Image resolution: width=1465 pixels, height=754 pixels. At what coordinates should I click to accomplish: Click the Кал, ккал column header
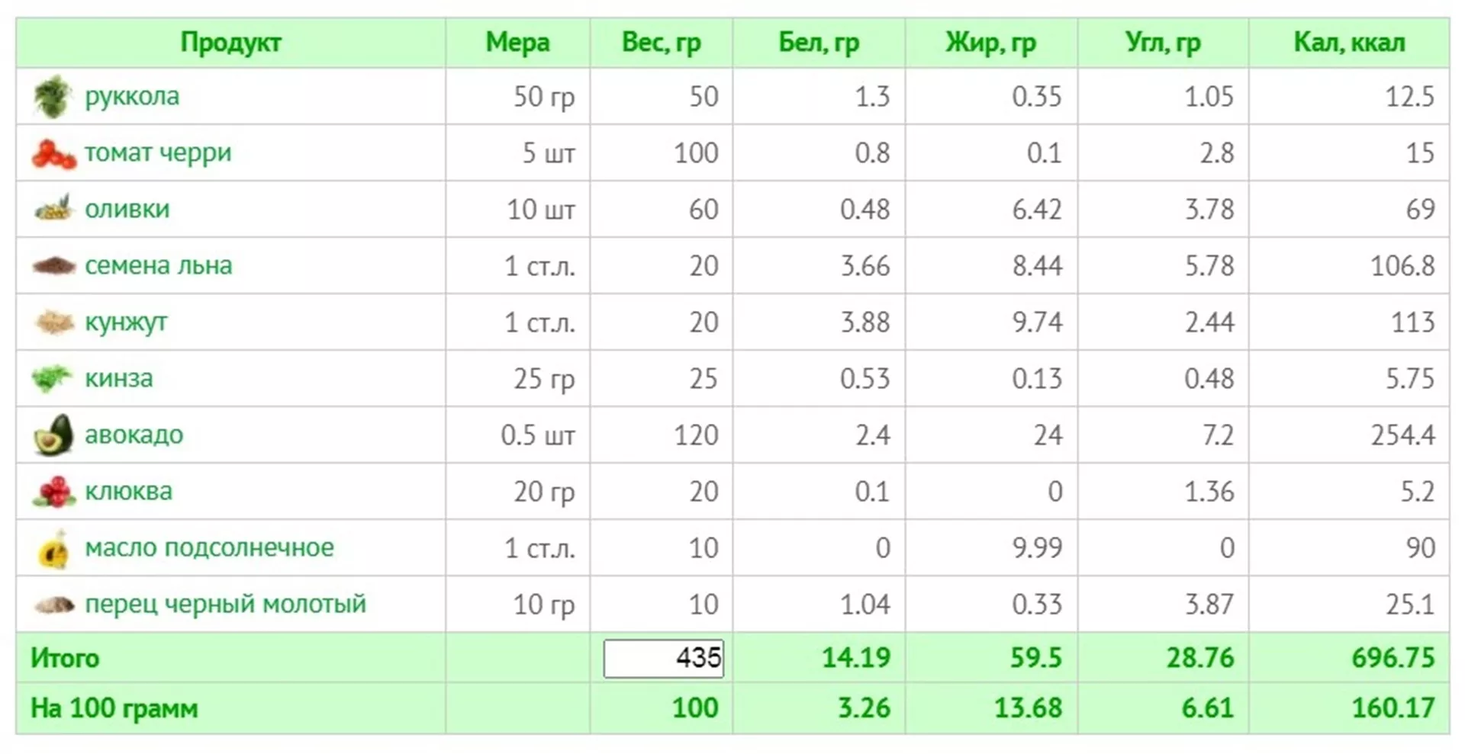1349,43
